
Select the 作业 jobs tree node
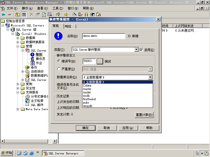(39, 63)
